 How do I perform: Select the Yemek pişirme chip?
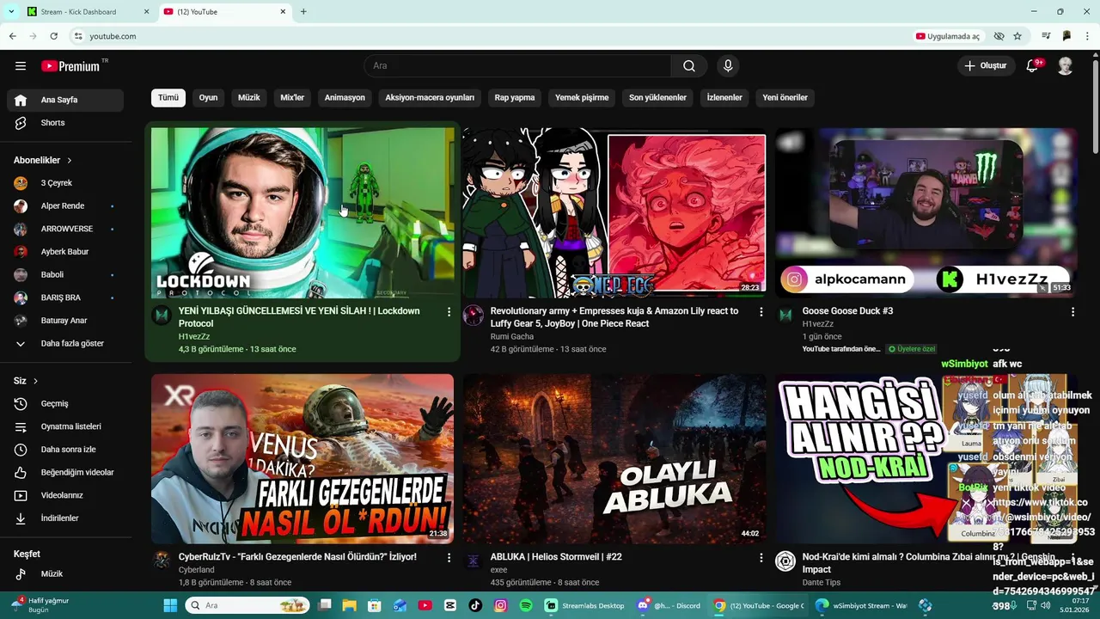click(x=582, y=97)
